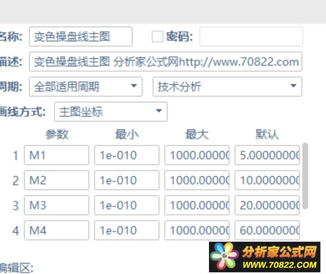326x274 pixels.
Task: Select the M4 parameter name field
Action: click(56, 231)
